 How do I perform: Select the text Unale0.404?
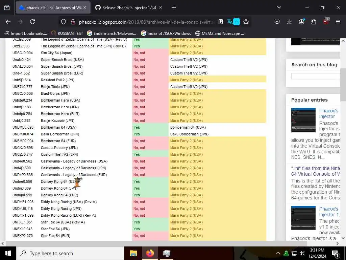tap(22, 60)
